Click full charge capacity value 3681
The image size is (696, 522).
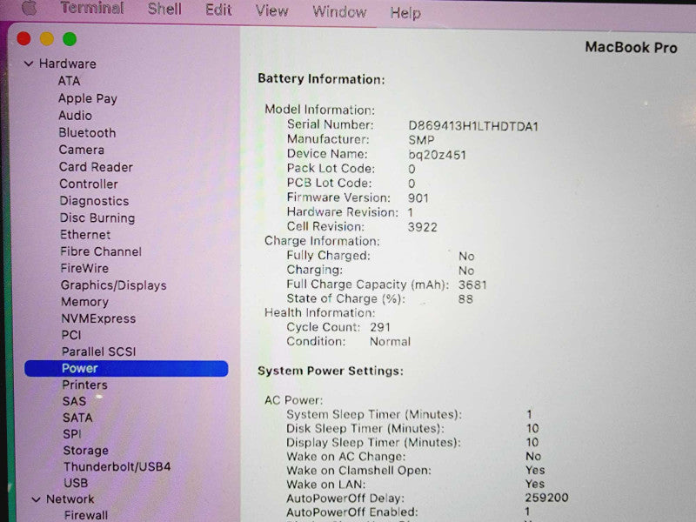[472, 285]
